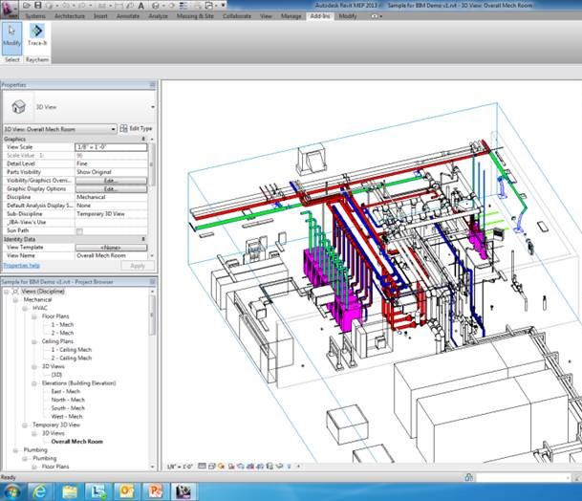Select the Overall Mech Room view in browser
582x501 pixels.
pyautogui.click(x=76, y=442)
